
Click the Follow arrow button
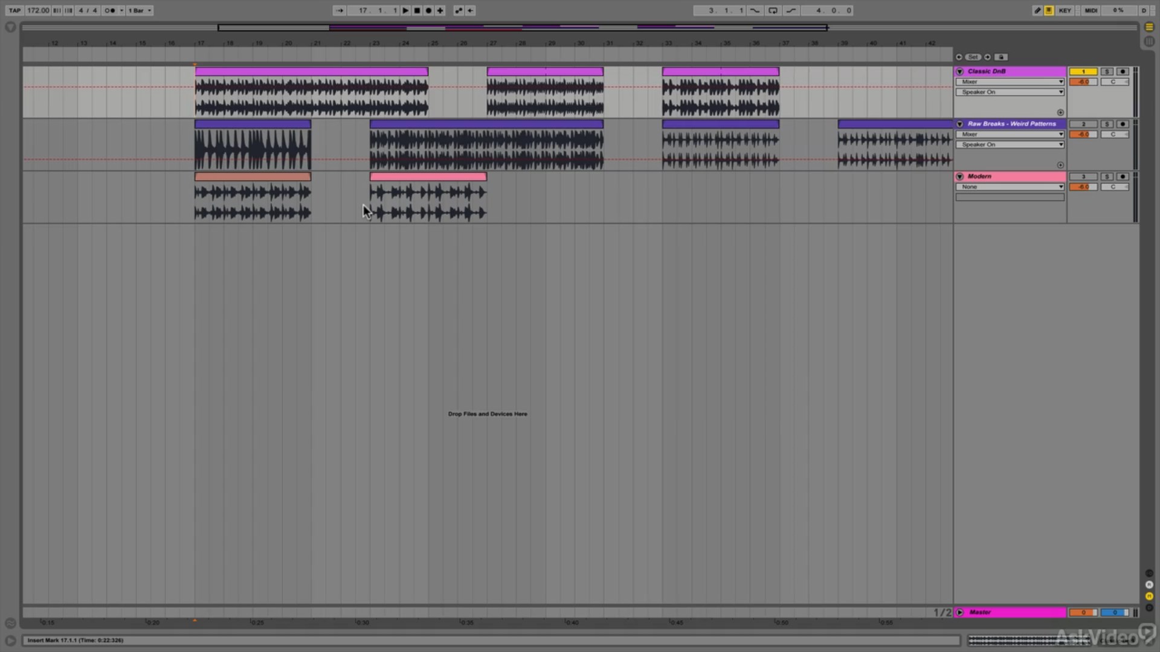(x=340, y=10)
